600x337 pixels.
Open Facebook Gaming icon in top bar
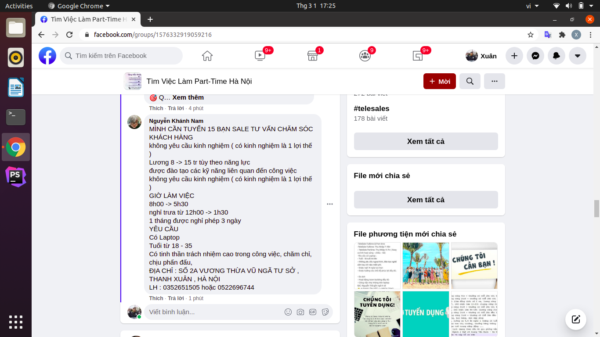[x=418, y=56]
